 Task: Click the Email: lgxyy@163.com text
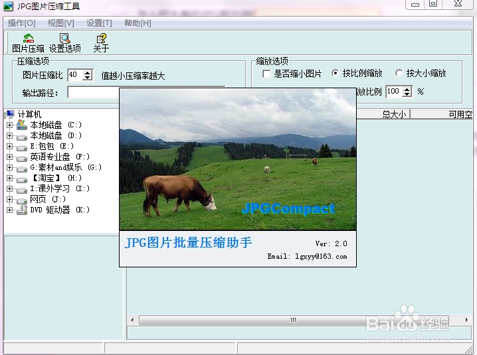pyautogui.click(x=307, y=257)
